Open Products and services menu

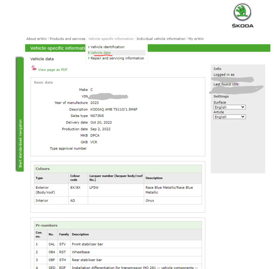(x=67, y=39)
